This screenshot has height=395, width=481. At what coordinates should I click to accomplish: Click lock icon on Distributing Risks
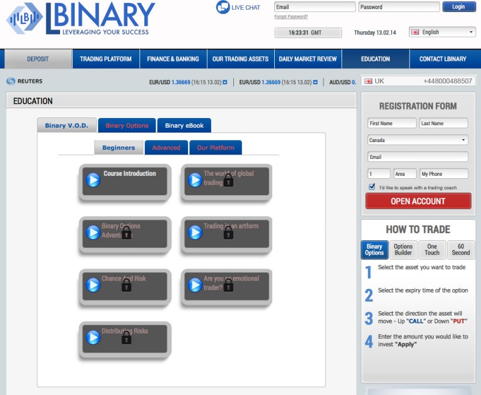[126, 338]
